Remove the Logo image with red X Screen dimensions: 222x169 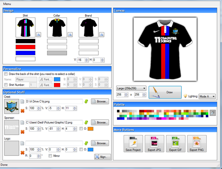pos(22,153)
